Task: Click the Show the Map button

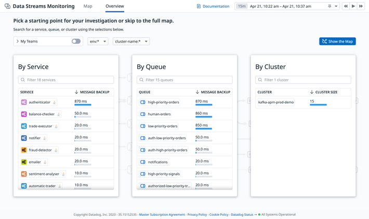Action: (337, 41)
